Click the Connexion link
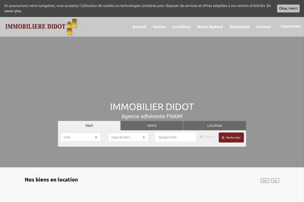The width and height of the screenshot is (304, 202). [291, 26]
